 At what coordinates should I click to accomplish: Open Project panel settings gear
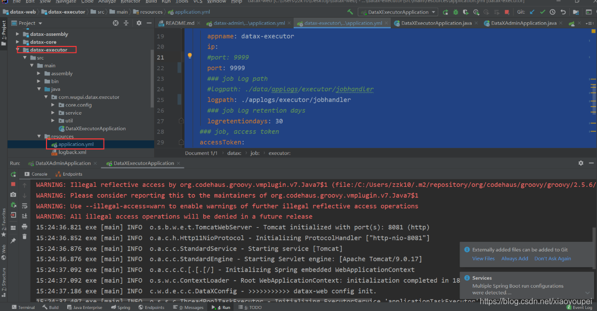pos(139,23)
